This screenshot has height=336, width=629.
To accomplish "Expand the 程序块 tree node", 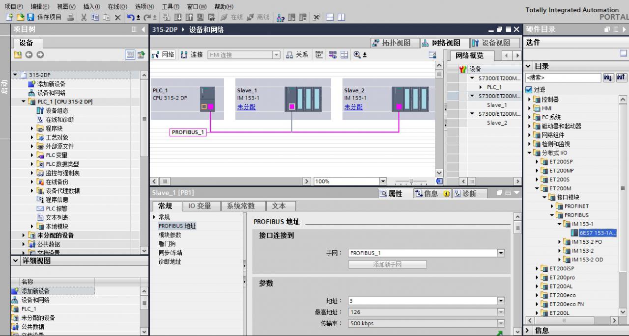I will (x=32, y=129).
